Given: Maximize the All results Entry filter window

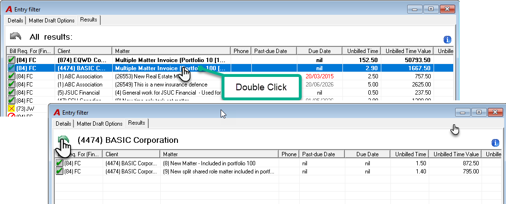Looking at the screenshot, I should pyautogui.click(x=431, y=9).
